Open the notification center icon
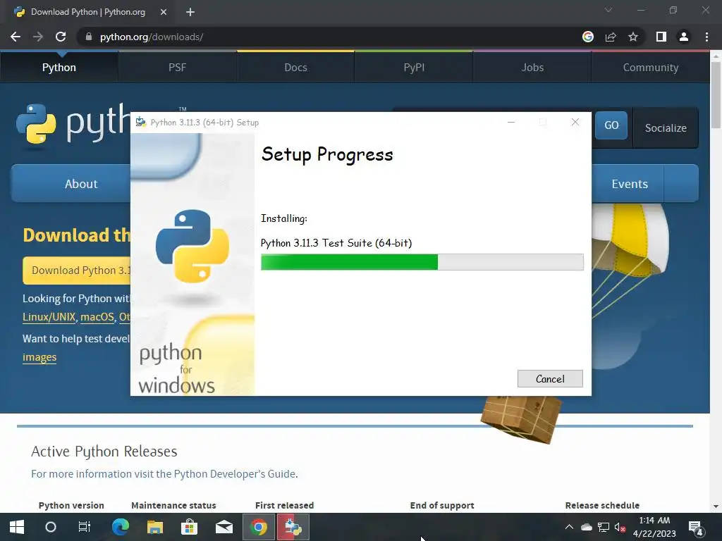 coord(696,528)
